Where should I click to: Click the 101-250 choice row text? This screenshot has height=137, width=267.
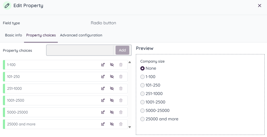pos(13,77)
